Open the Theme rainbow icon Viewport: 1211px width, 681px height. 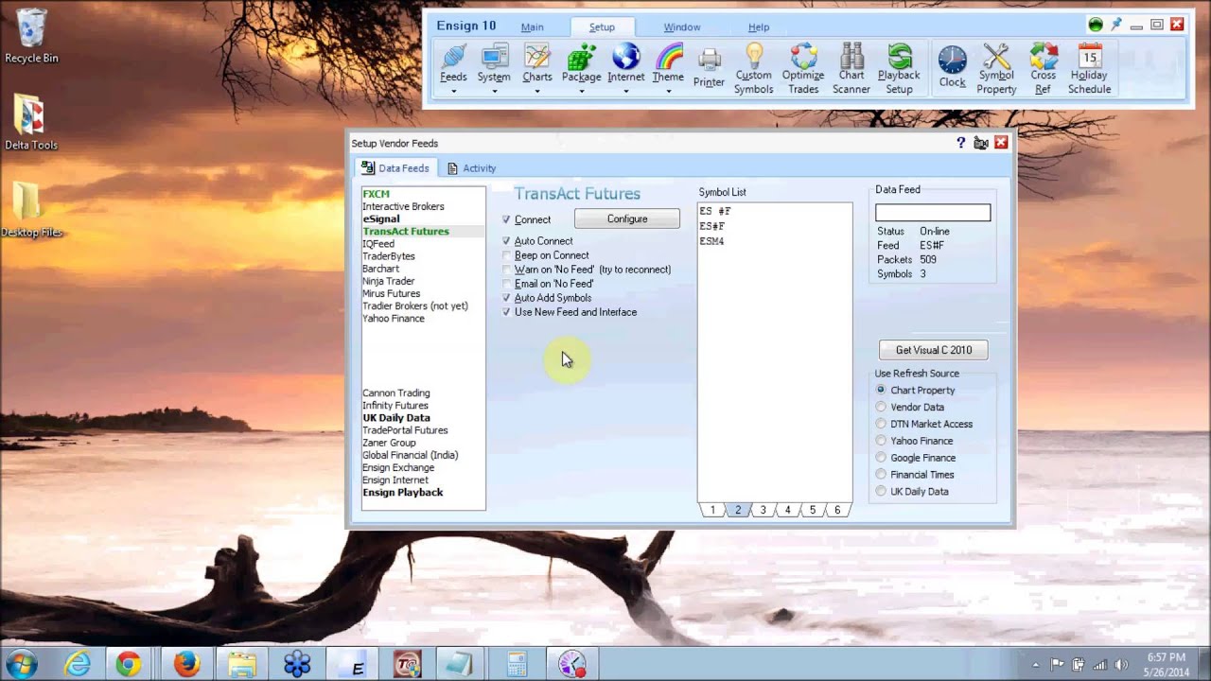pos(668,57)
